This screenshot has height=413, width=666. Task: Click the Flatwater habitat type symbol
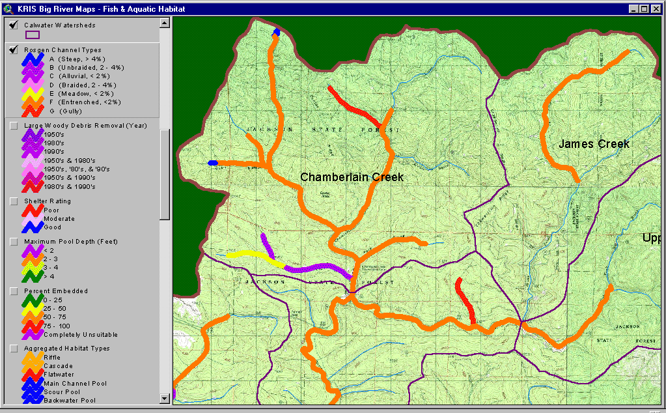[x=33, y=375]
